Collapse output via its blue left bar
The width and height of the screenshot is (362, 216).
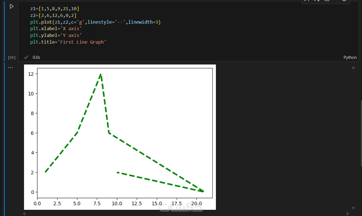tap(5, 138)
